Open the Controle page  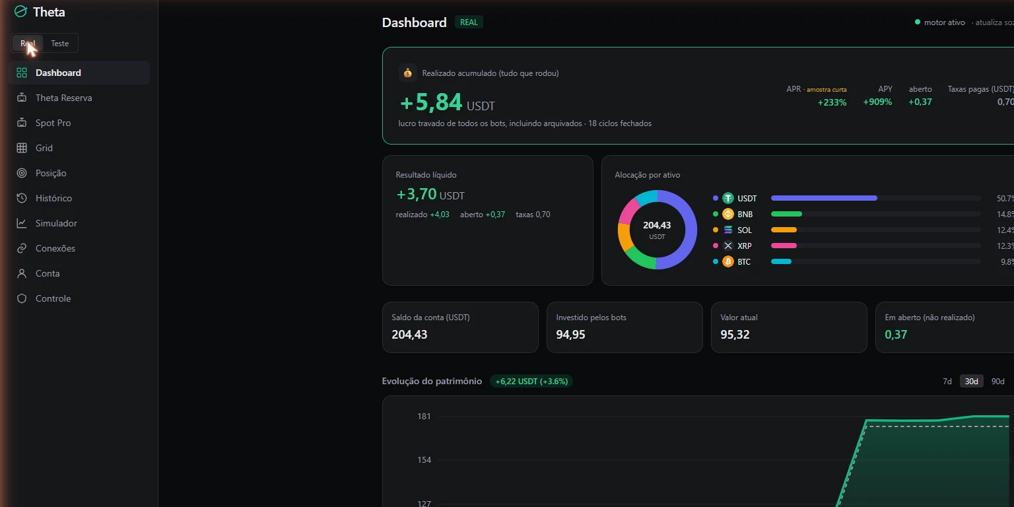[79, 298]
